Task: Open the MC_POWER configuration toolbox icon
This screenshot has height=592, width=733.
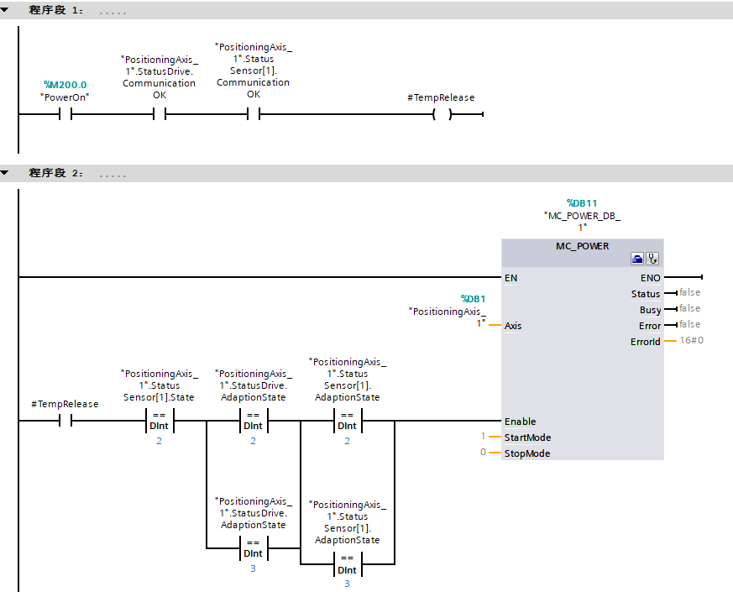Action: (637, 259)
